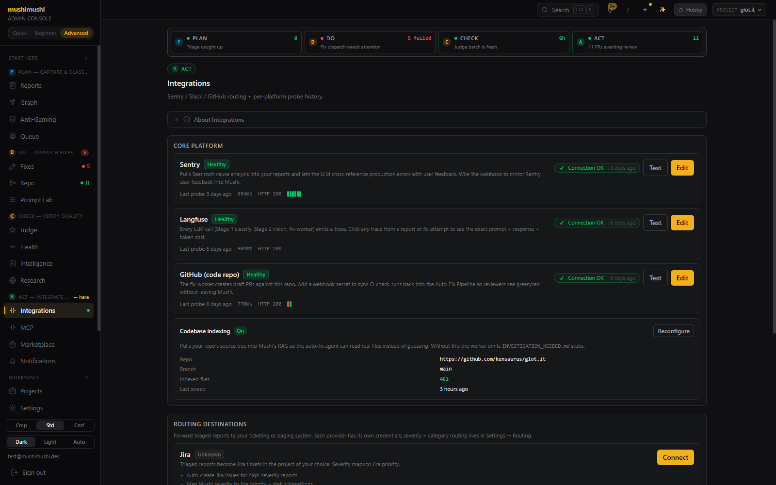Click the Sign out icon
Screen dimensions: 776x485
(15, 472)
